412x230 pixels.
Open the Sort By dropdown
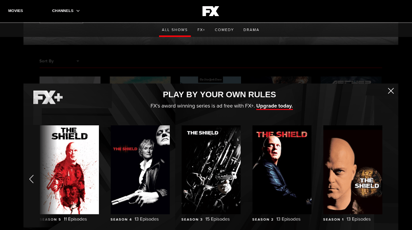[x=59, y=61]
